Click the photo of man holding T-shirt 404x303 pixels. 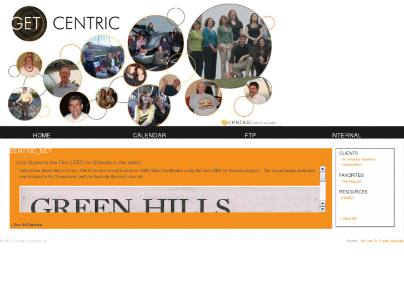pyautogui.click(x=203, y=97)
